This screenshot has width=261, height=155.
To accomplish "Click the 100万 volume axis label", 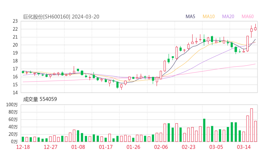I will click(12, 105).
